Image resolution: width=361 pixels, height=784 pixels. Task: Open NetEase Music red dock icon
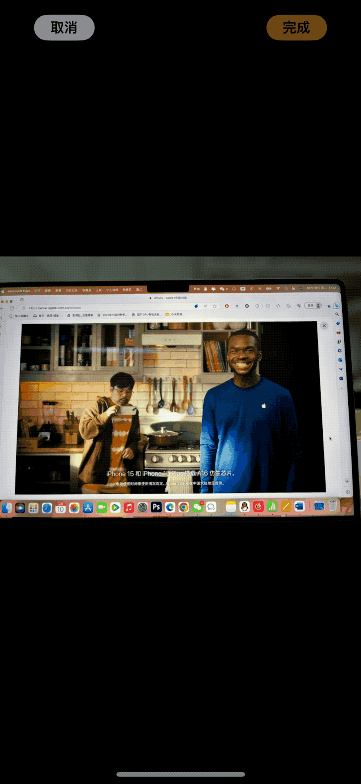[258, 507]
